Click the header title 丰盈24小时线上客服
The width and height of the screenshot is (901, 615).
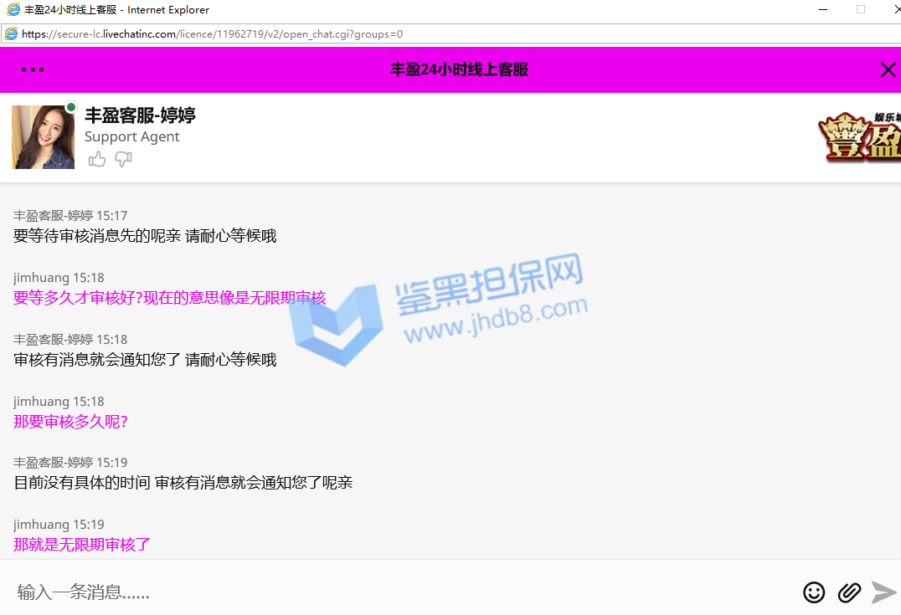pos(459,70)
